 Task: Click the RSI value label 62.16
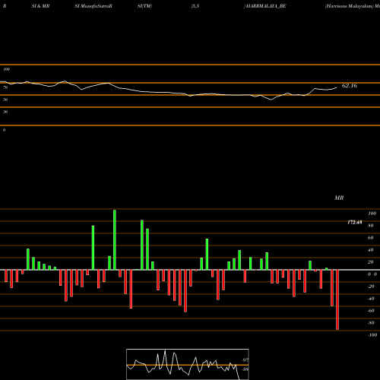350,86
